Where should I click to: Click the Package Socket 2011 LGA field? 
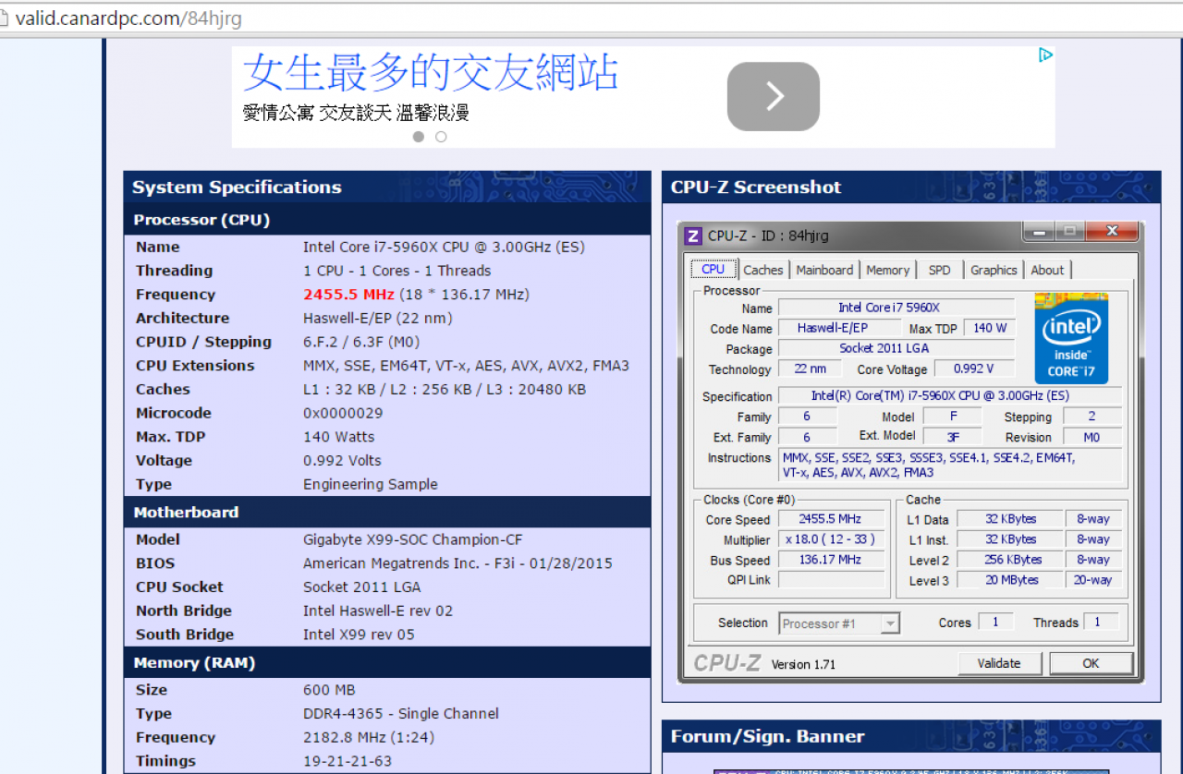[x=896, y=348]
